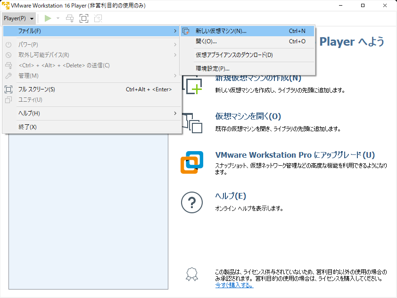
Task: Click the windows icon beside ユニティ(U)
Action: coord(8,100)
